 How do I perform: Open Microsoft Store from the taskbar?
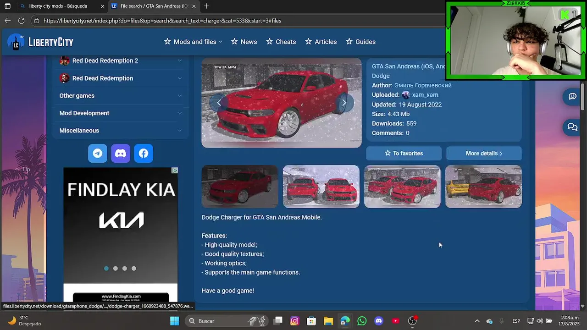pos(311,321)
